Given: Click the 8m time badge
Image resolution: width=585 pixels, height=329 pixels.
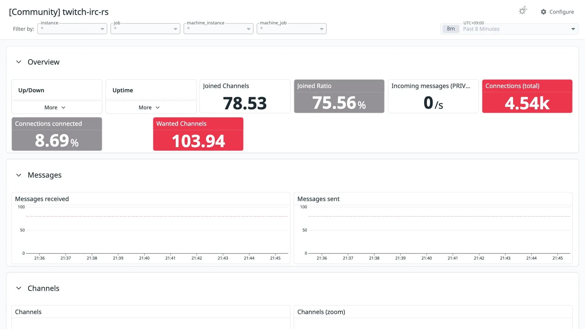Looking at the screenshot, I should 451,29.
